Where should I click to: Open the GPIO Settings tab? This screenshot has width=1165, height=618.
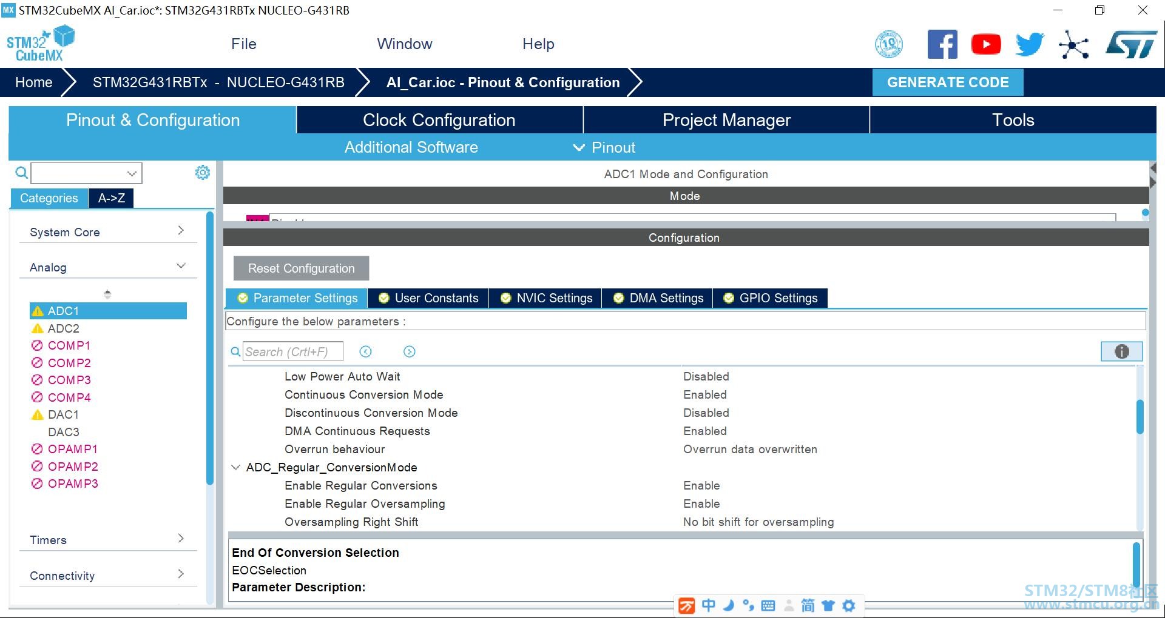click(x=770, y=298)
